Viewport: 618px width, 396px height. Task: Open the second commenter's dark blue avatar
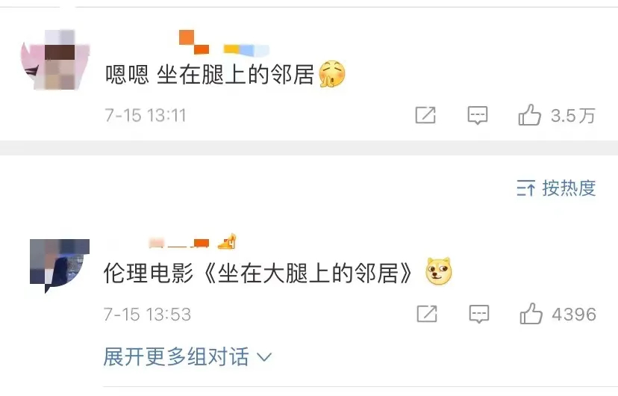60,266
